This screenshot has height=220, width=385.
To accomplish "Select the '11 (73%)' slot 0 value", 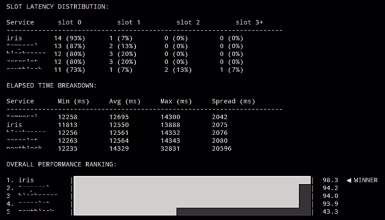I will click(70, 70).
